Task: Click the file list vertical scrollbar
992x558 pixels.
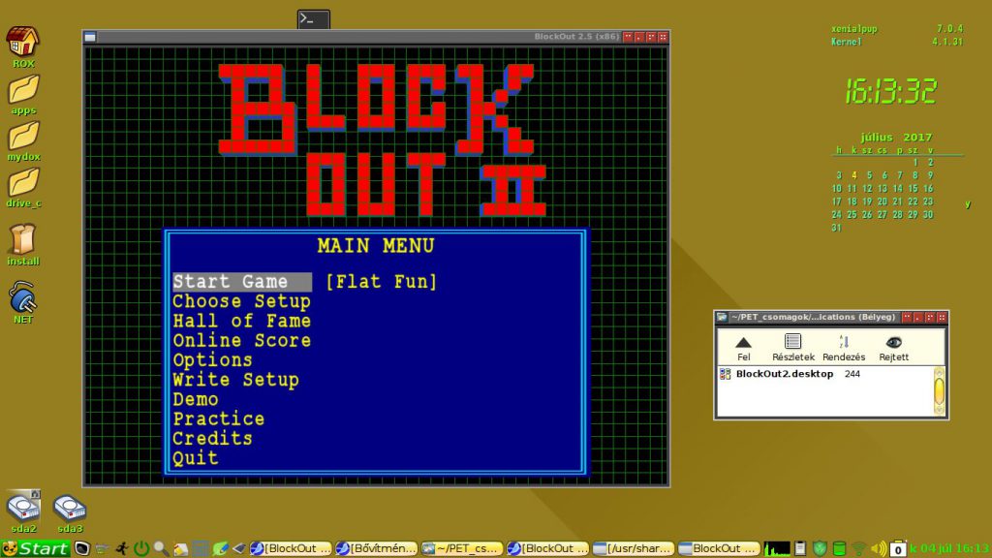Action: pos(938,392)
